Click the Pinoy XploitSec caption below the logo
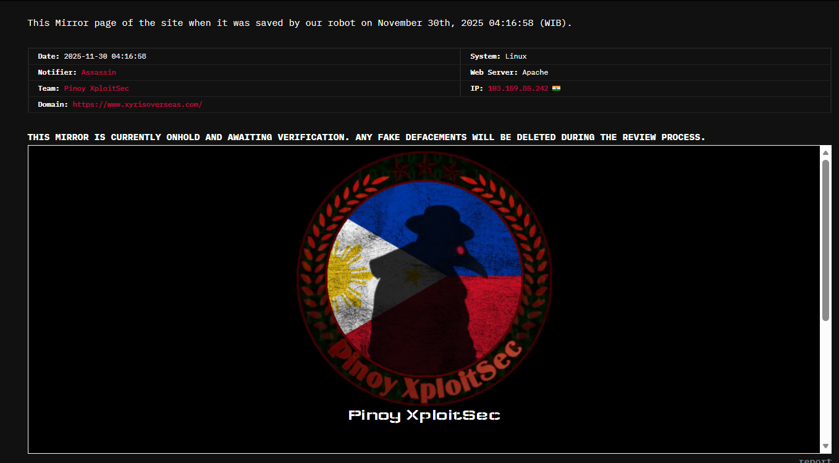The height and width of the screenshot is (463, 839). 424,415
